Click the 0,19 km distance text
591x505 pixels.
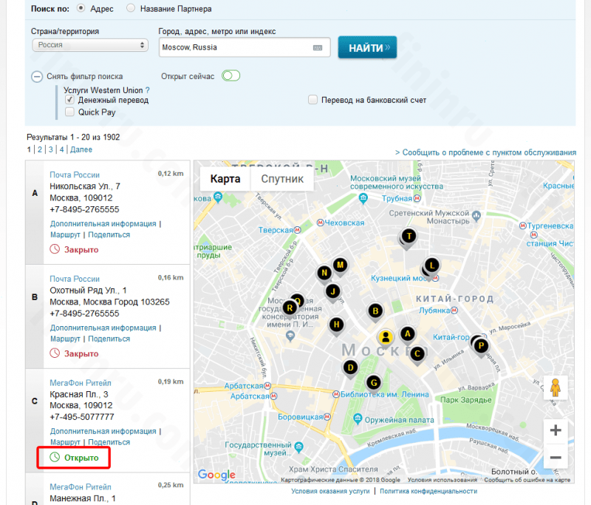[171, 382]
